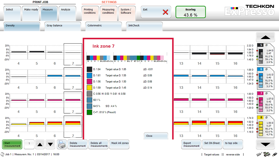This screenshot has width=279, height=157.
Task: Click yellow solid density patch 1.56 D
Action: coord(261,123)
